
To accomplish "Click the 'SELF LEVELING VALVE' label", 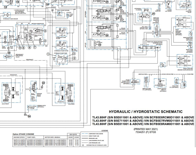I will pos(188,11).
